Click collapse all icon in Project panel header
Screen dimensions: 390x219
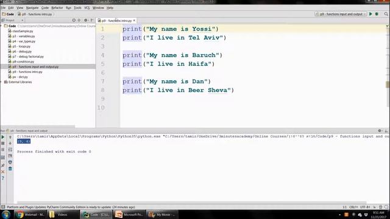(x=79, y=20)
